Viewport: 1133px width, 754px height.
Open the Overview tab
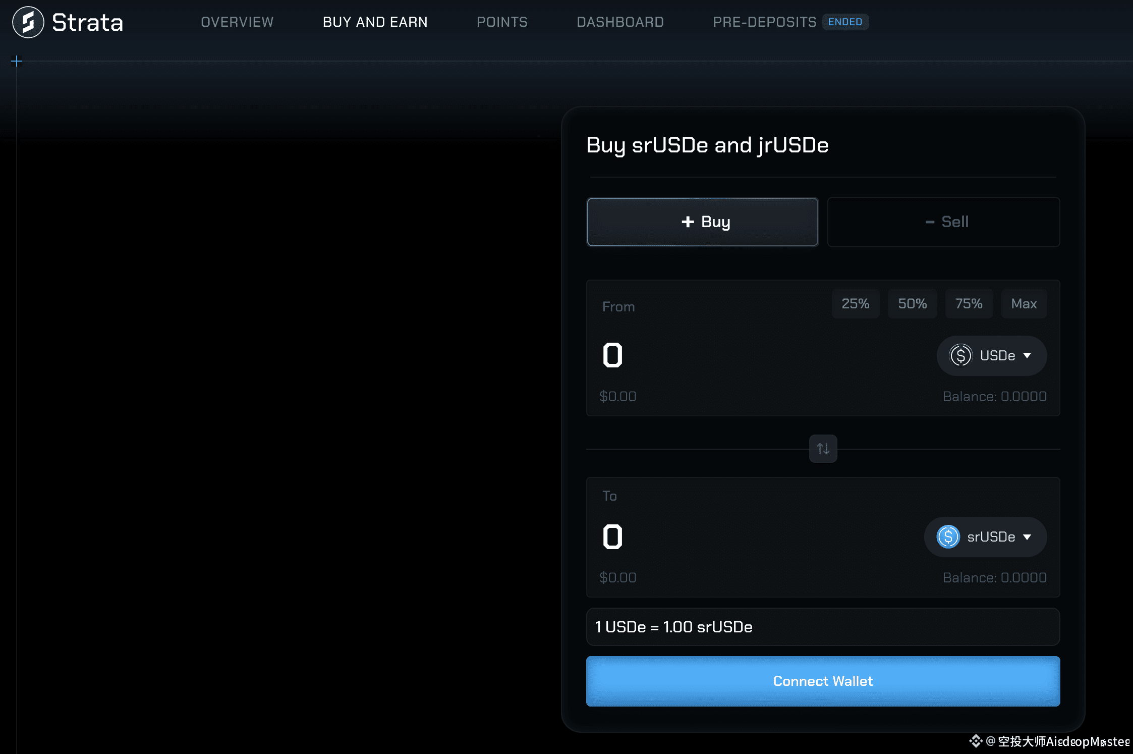(237, 22)
